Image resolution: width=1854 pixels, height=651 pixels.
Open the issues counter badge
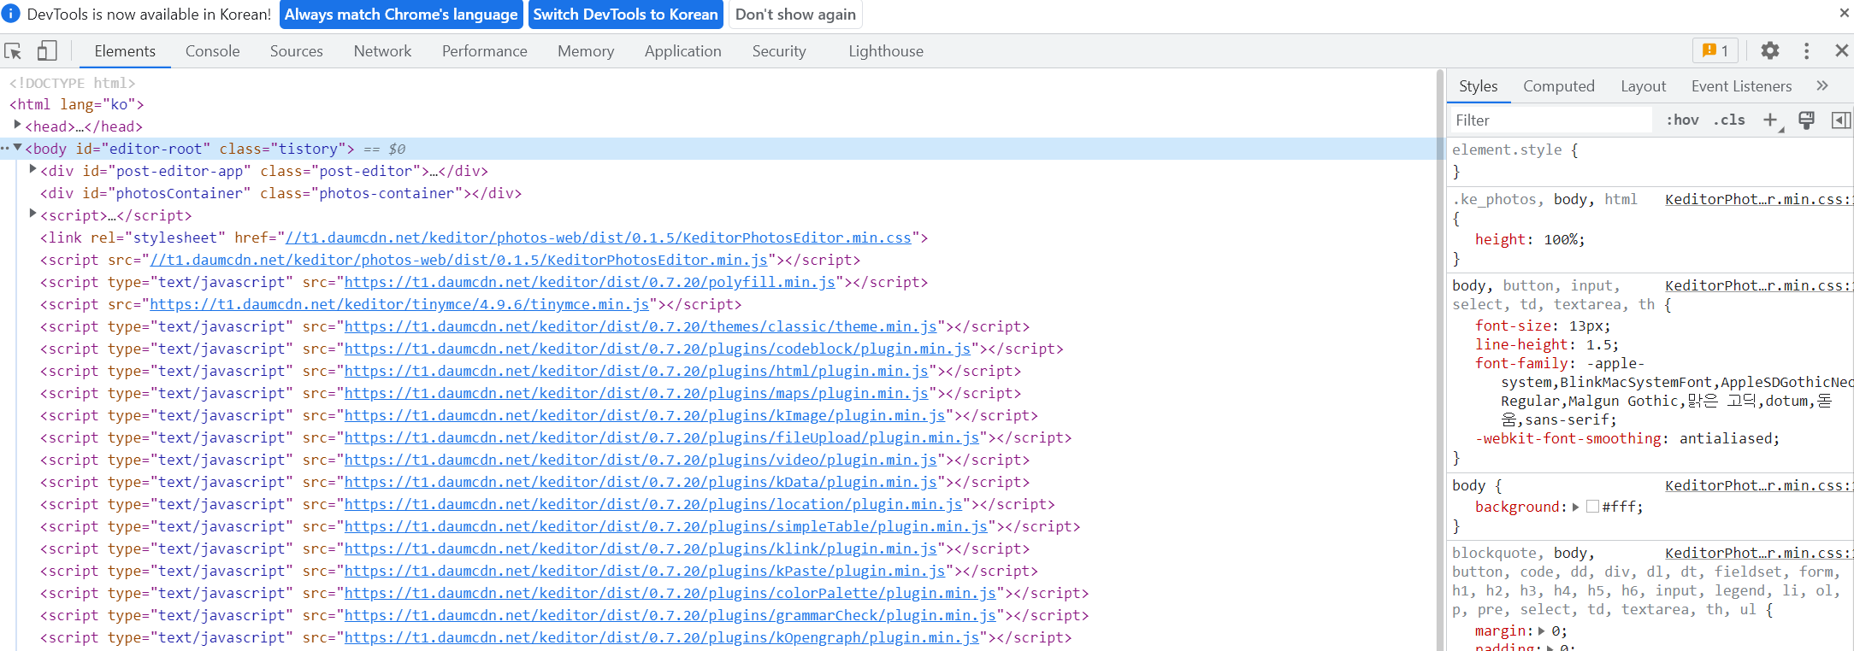pyautogui.click(x=1715, y=51)
